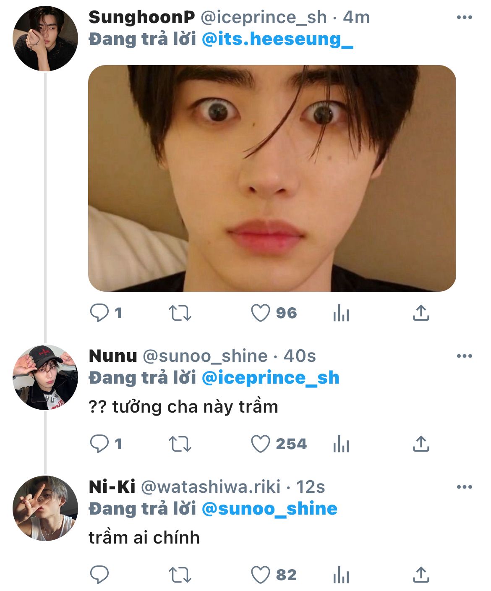
Task: Reply to SunghoonP's photo tweet
Action: coord(99,313)
